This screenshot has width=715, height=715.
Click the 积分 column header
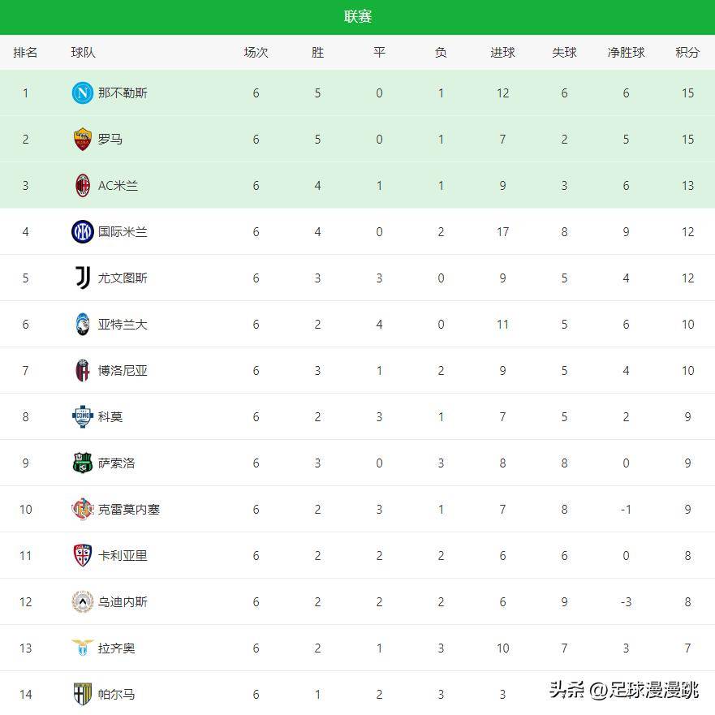687,53
